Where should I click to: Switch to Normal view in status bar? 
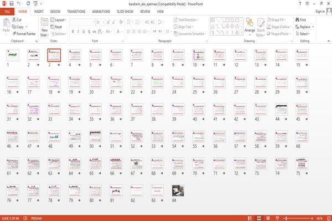[250, 218]
